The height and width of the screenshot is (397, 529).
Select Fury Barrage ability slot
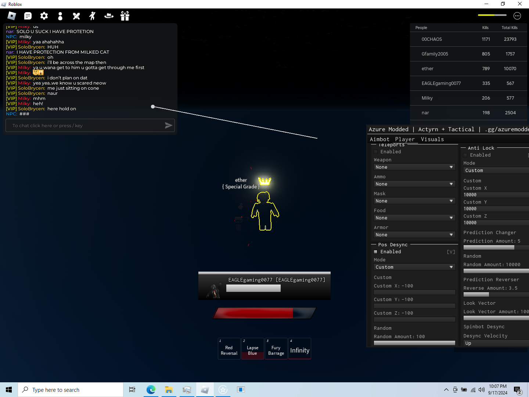[x=276, y=348]
